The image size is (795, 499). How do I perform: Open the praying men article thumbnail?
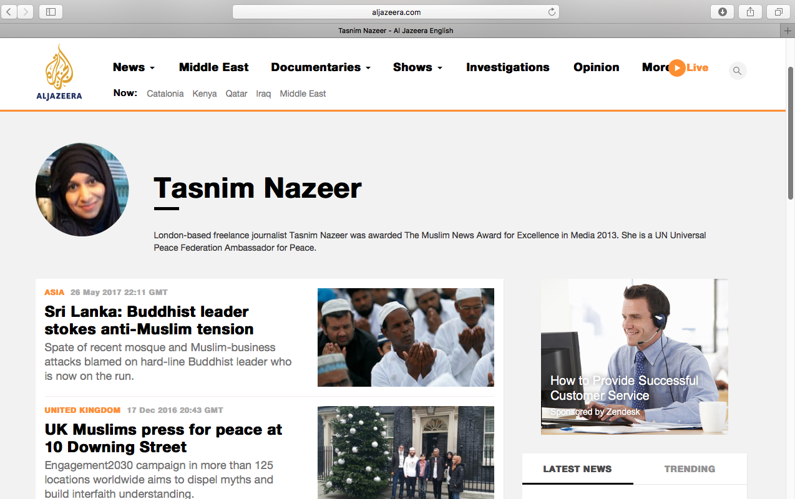tap(406, 337)
